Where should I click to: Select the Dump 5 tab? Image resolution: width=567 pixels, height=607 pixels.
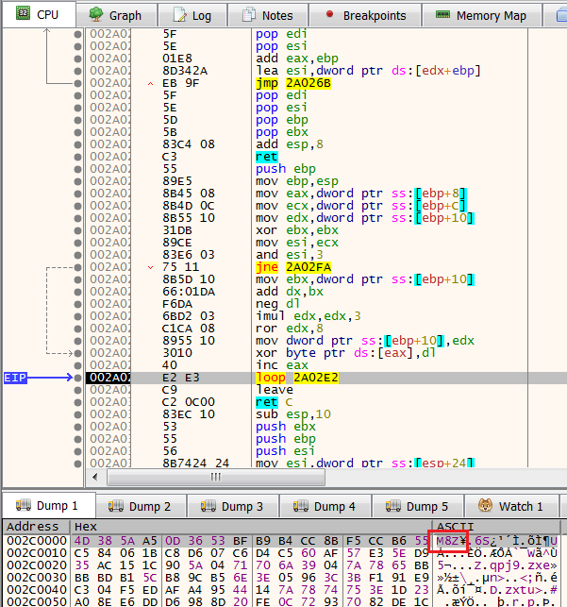(x=418, y=506)
